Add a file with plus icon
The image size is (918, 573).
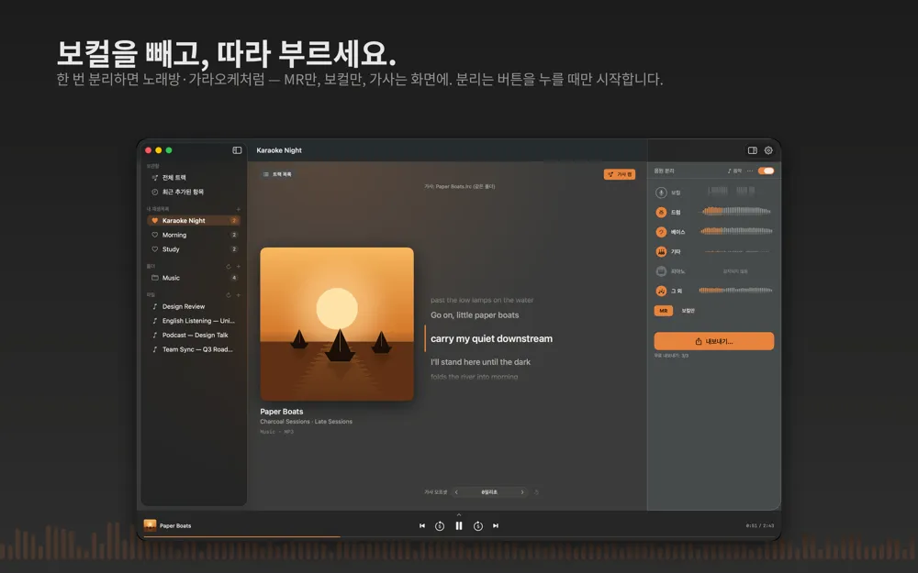pos(239,294)
